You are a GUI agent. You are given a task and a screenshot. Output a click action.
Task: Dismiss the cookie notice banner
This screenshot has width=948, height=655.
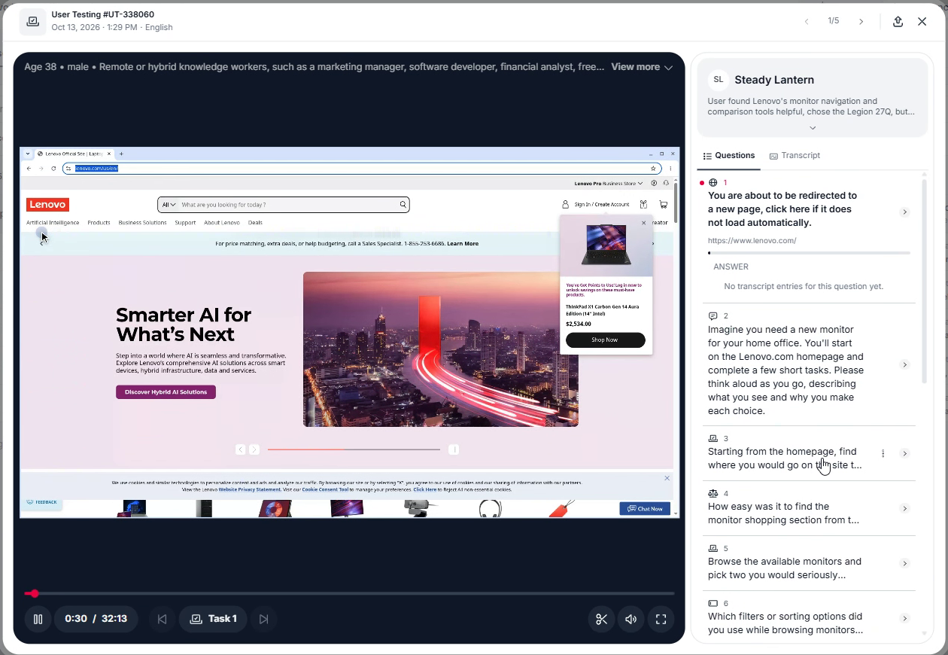(667, 478)
